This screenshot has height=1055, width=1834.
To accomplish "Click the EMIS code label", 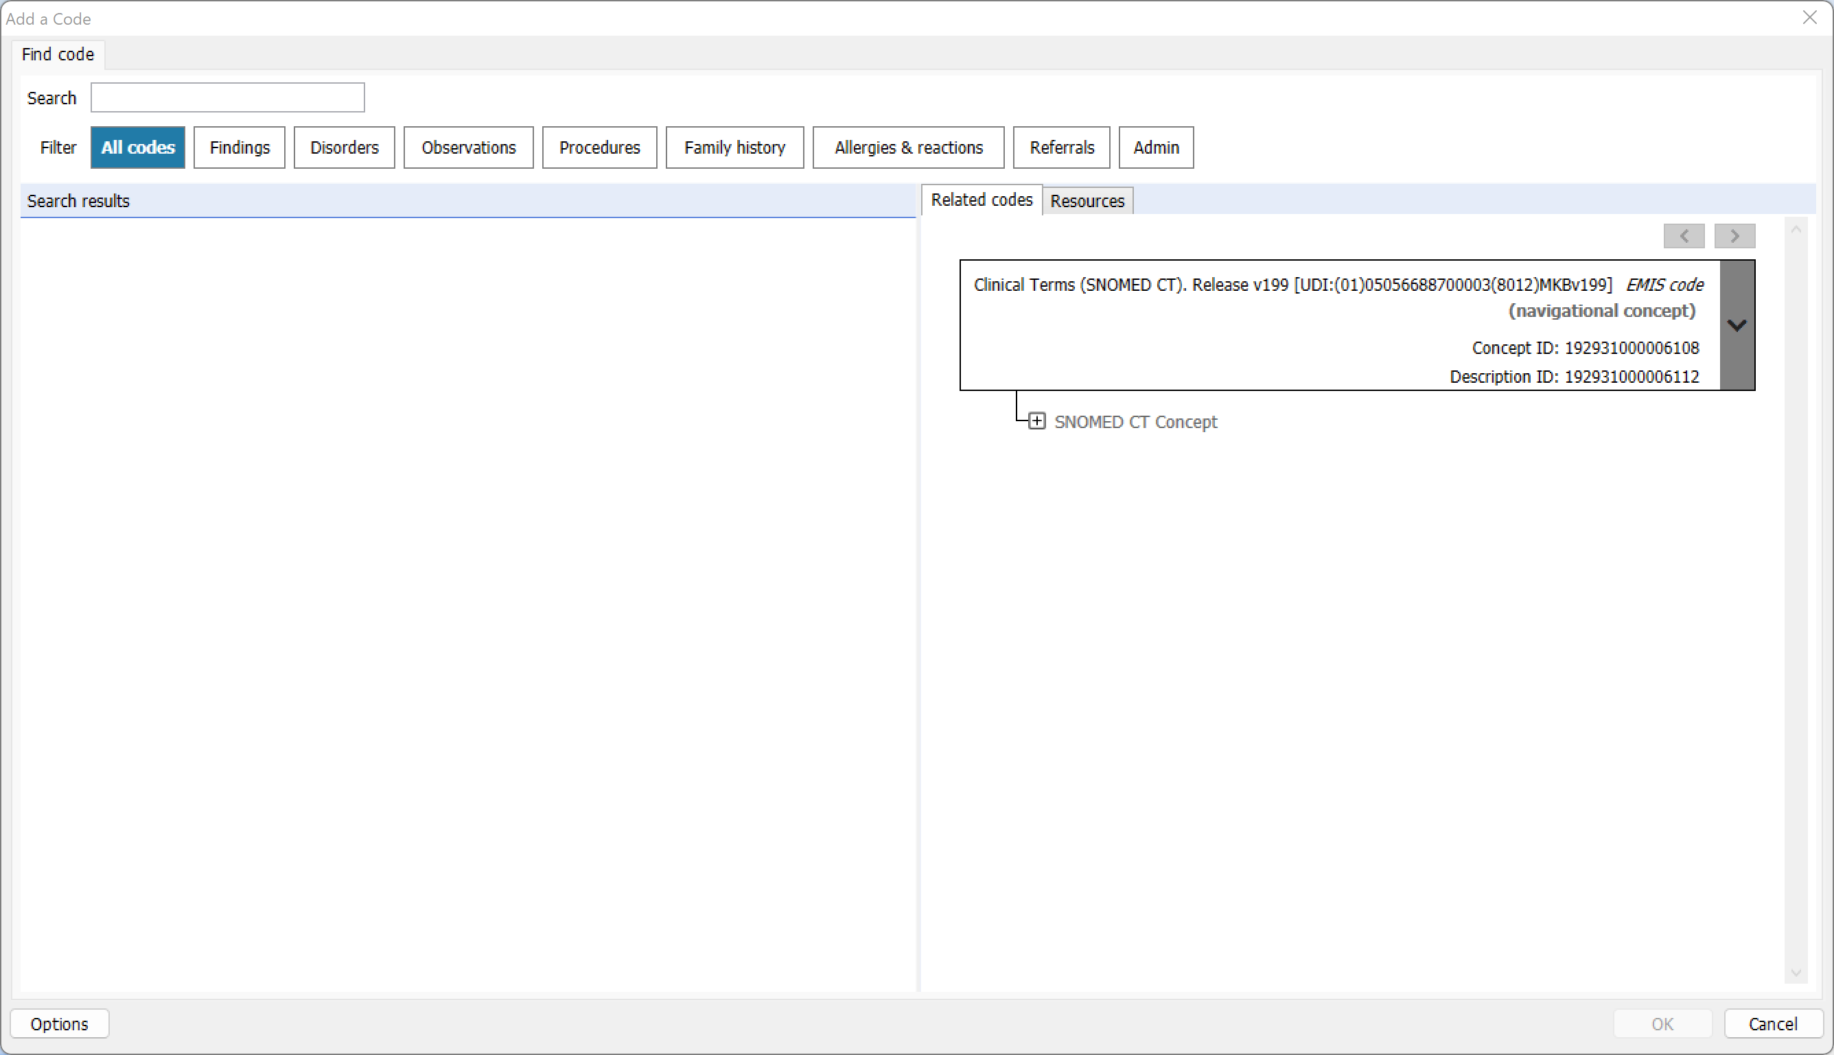I will pos(1664,285).
